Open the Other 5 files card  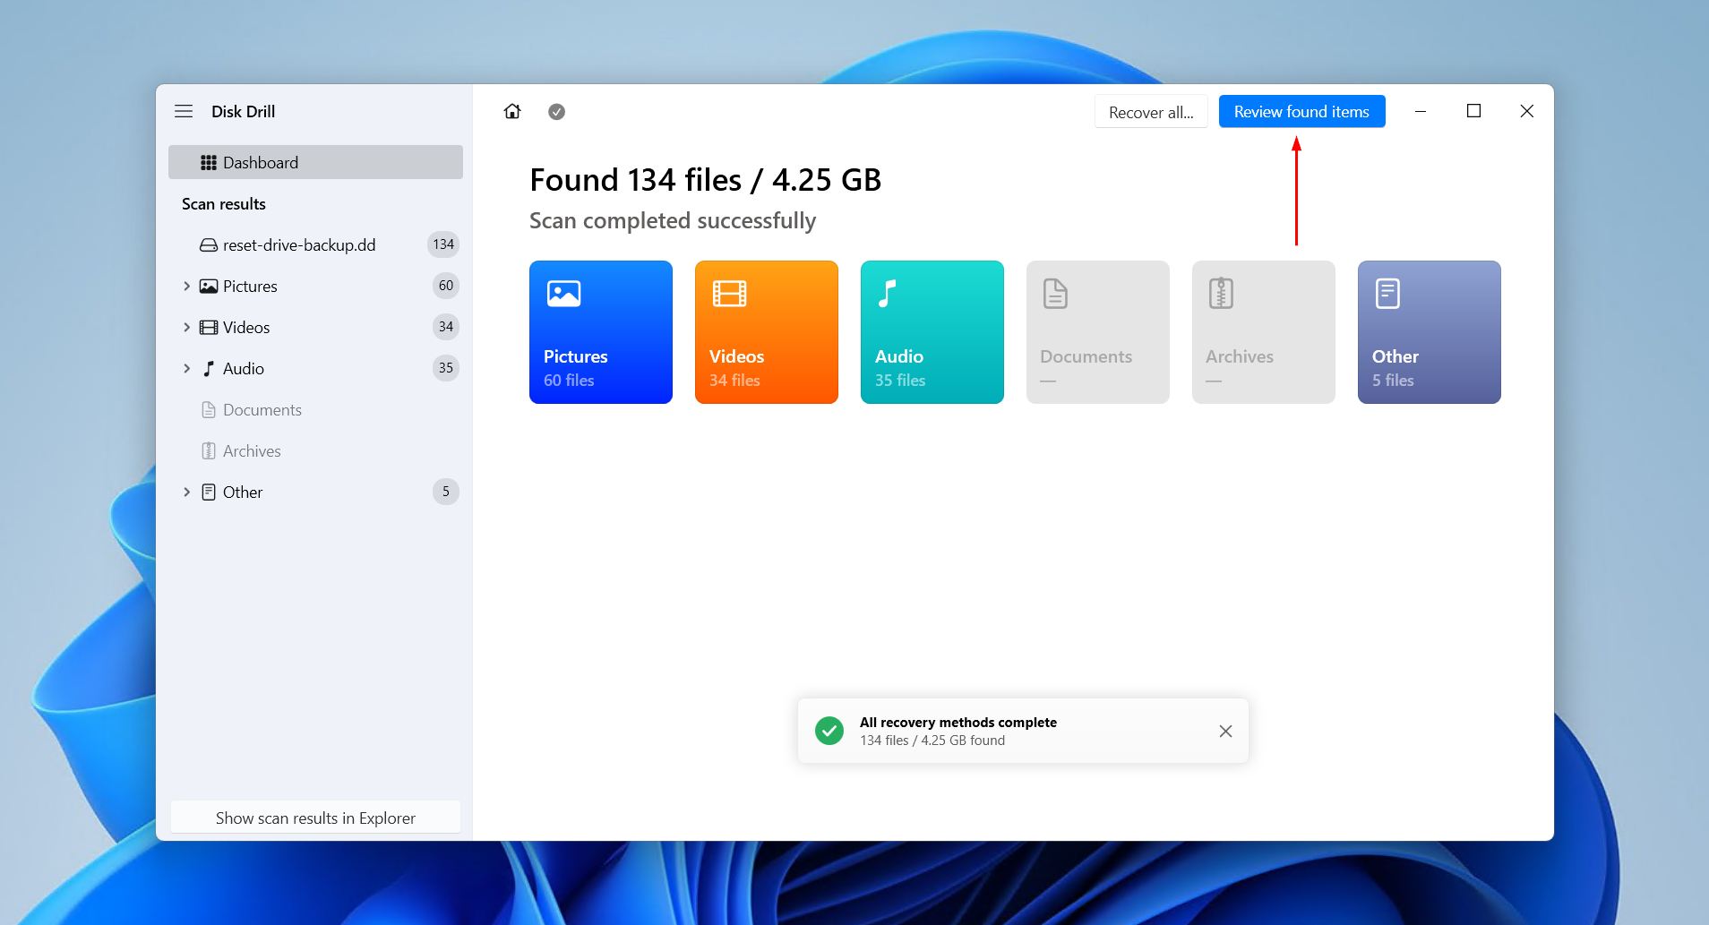click(1430, 332)
